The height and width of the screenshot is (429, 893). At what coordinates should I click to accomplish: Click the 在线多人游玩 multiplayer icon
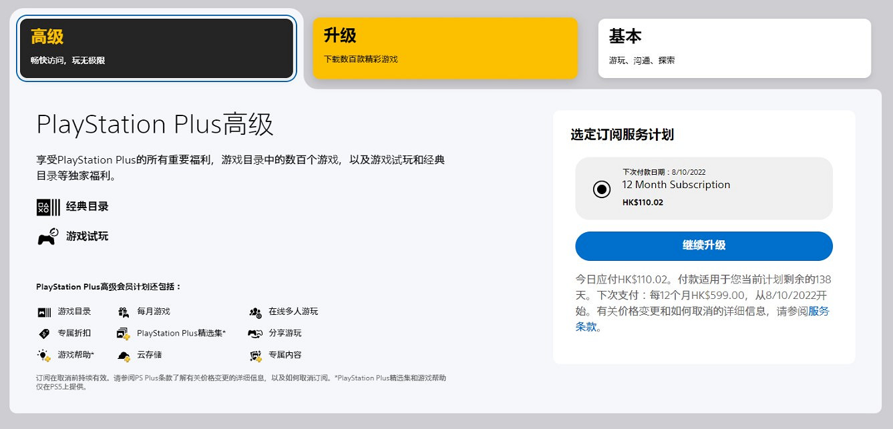click(x=254, y=311)
